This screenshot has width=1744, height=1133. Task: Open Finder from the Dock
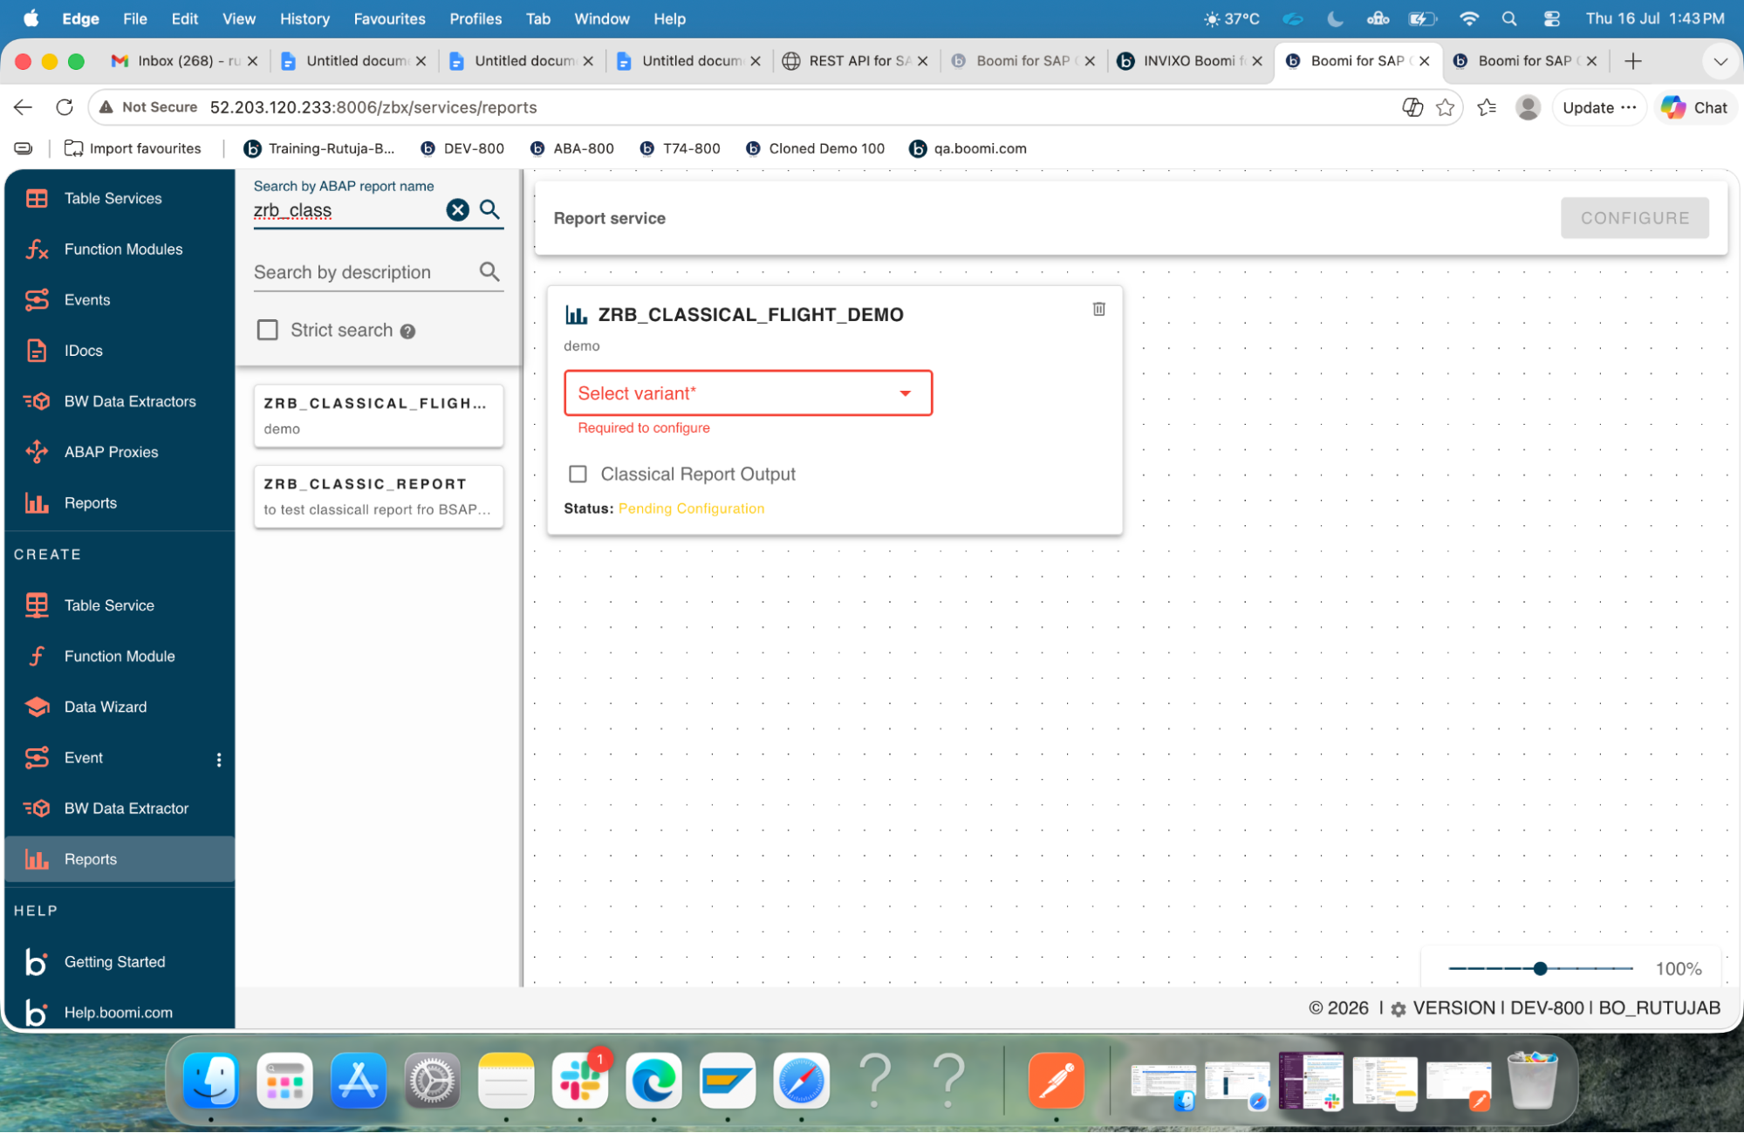(211, 1082)
